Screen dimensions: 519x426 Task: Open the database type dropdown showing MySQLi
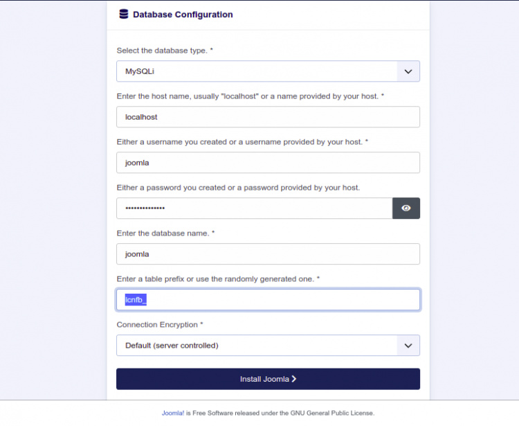click(256, 71)
